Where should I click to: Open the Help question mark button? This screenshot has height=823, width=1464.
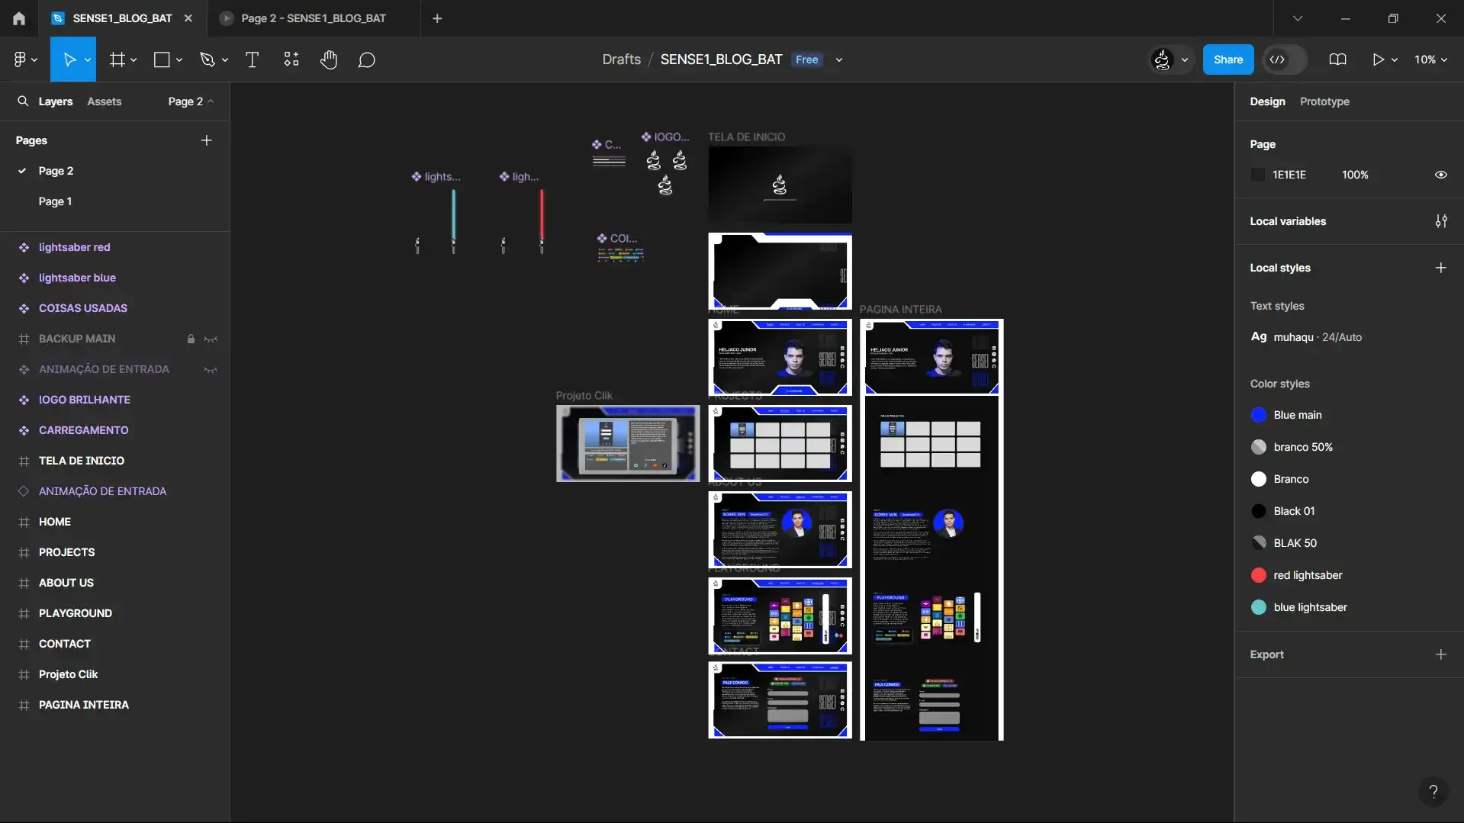1433,791
